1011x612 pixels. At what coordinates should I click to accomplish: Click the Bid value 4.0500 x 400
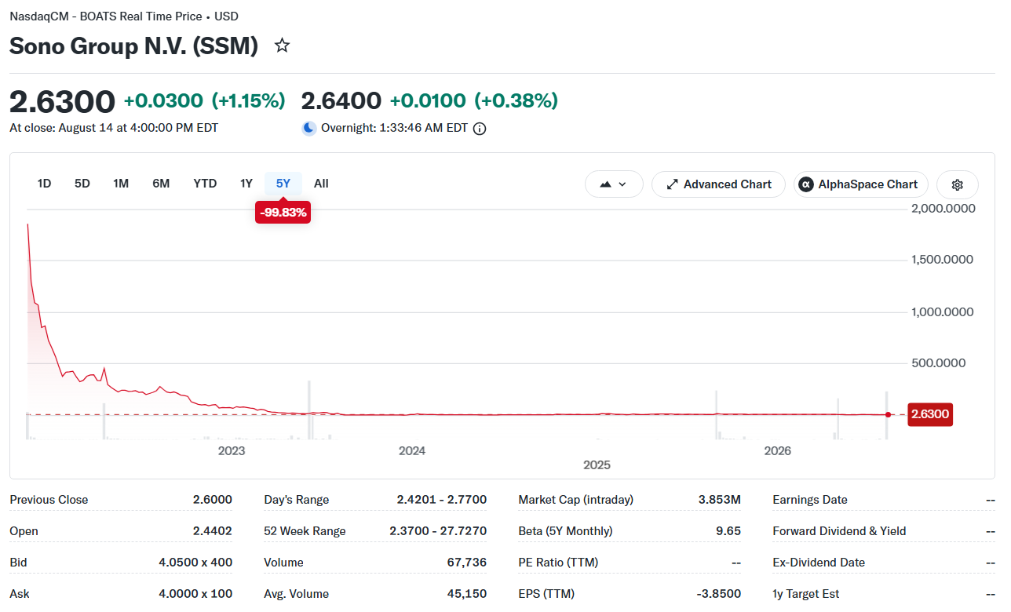[195, 563]
